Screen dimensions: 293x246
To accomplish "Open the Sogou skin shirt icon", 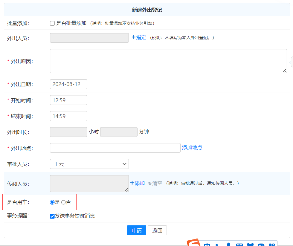I will tap(250, 245).
